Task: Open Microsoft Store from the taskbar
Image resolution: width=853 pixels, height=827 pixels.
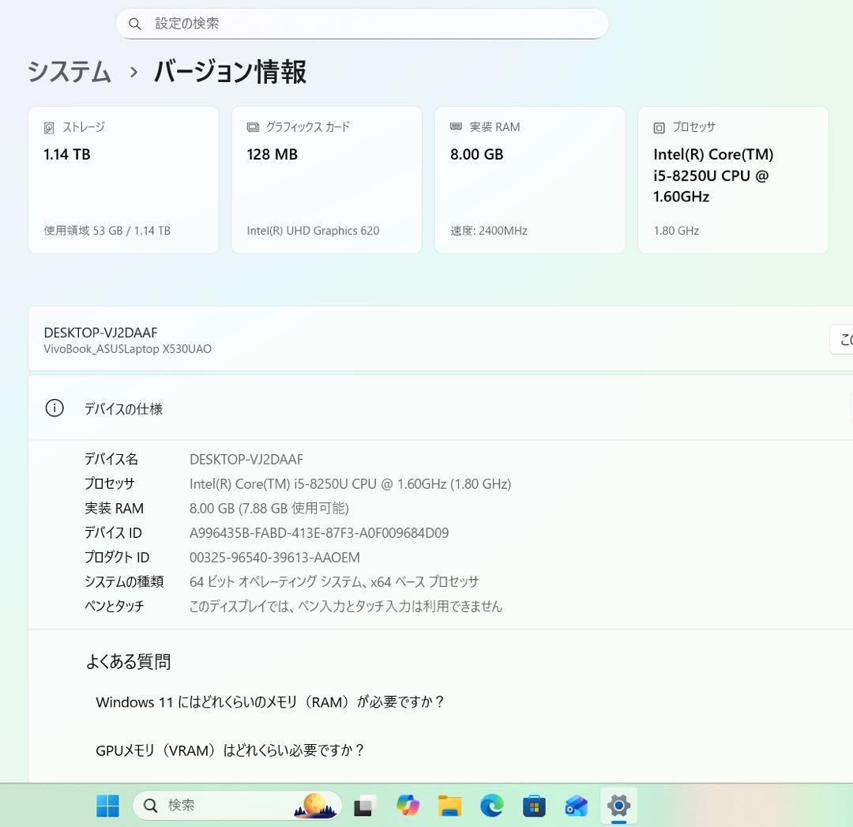Action: click(534, 806)
